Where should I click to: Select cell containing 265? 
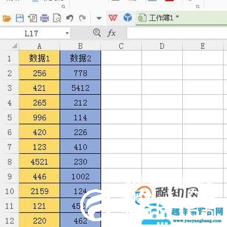coord(40,102)
